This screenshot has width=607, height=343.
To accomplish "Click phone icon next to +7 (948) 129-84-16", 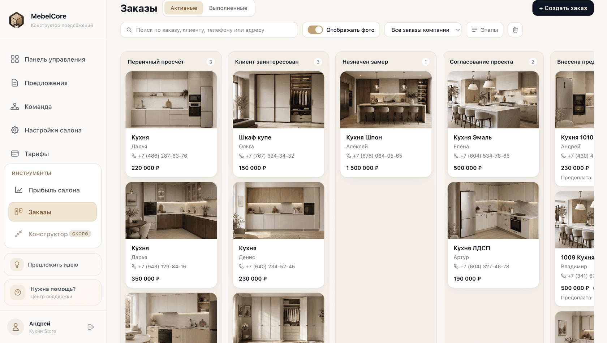I will click(x=134, y=267).
